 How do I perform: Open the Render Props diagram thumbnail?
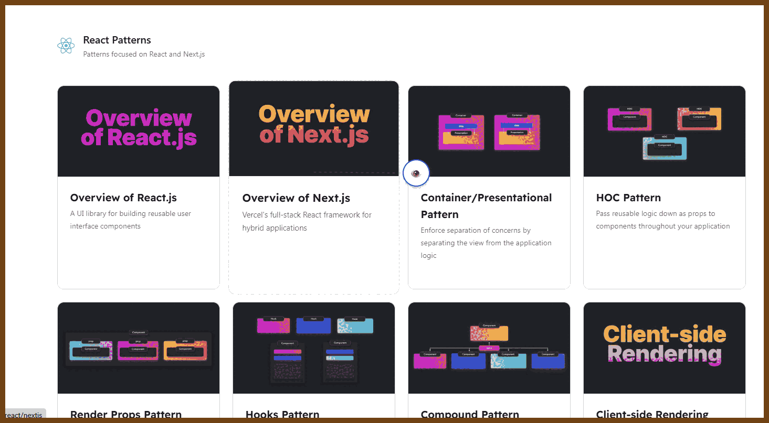point(139,348)
